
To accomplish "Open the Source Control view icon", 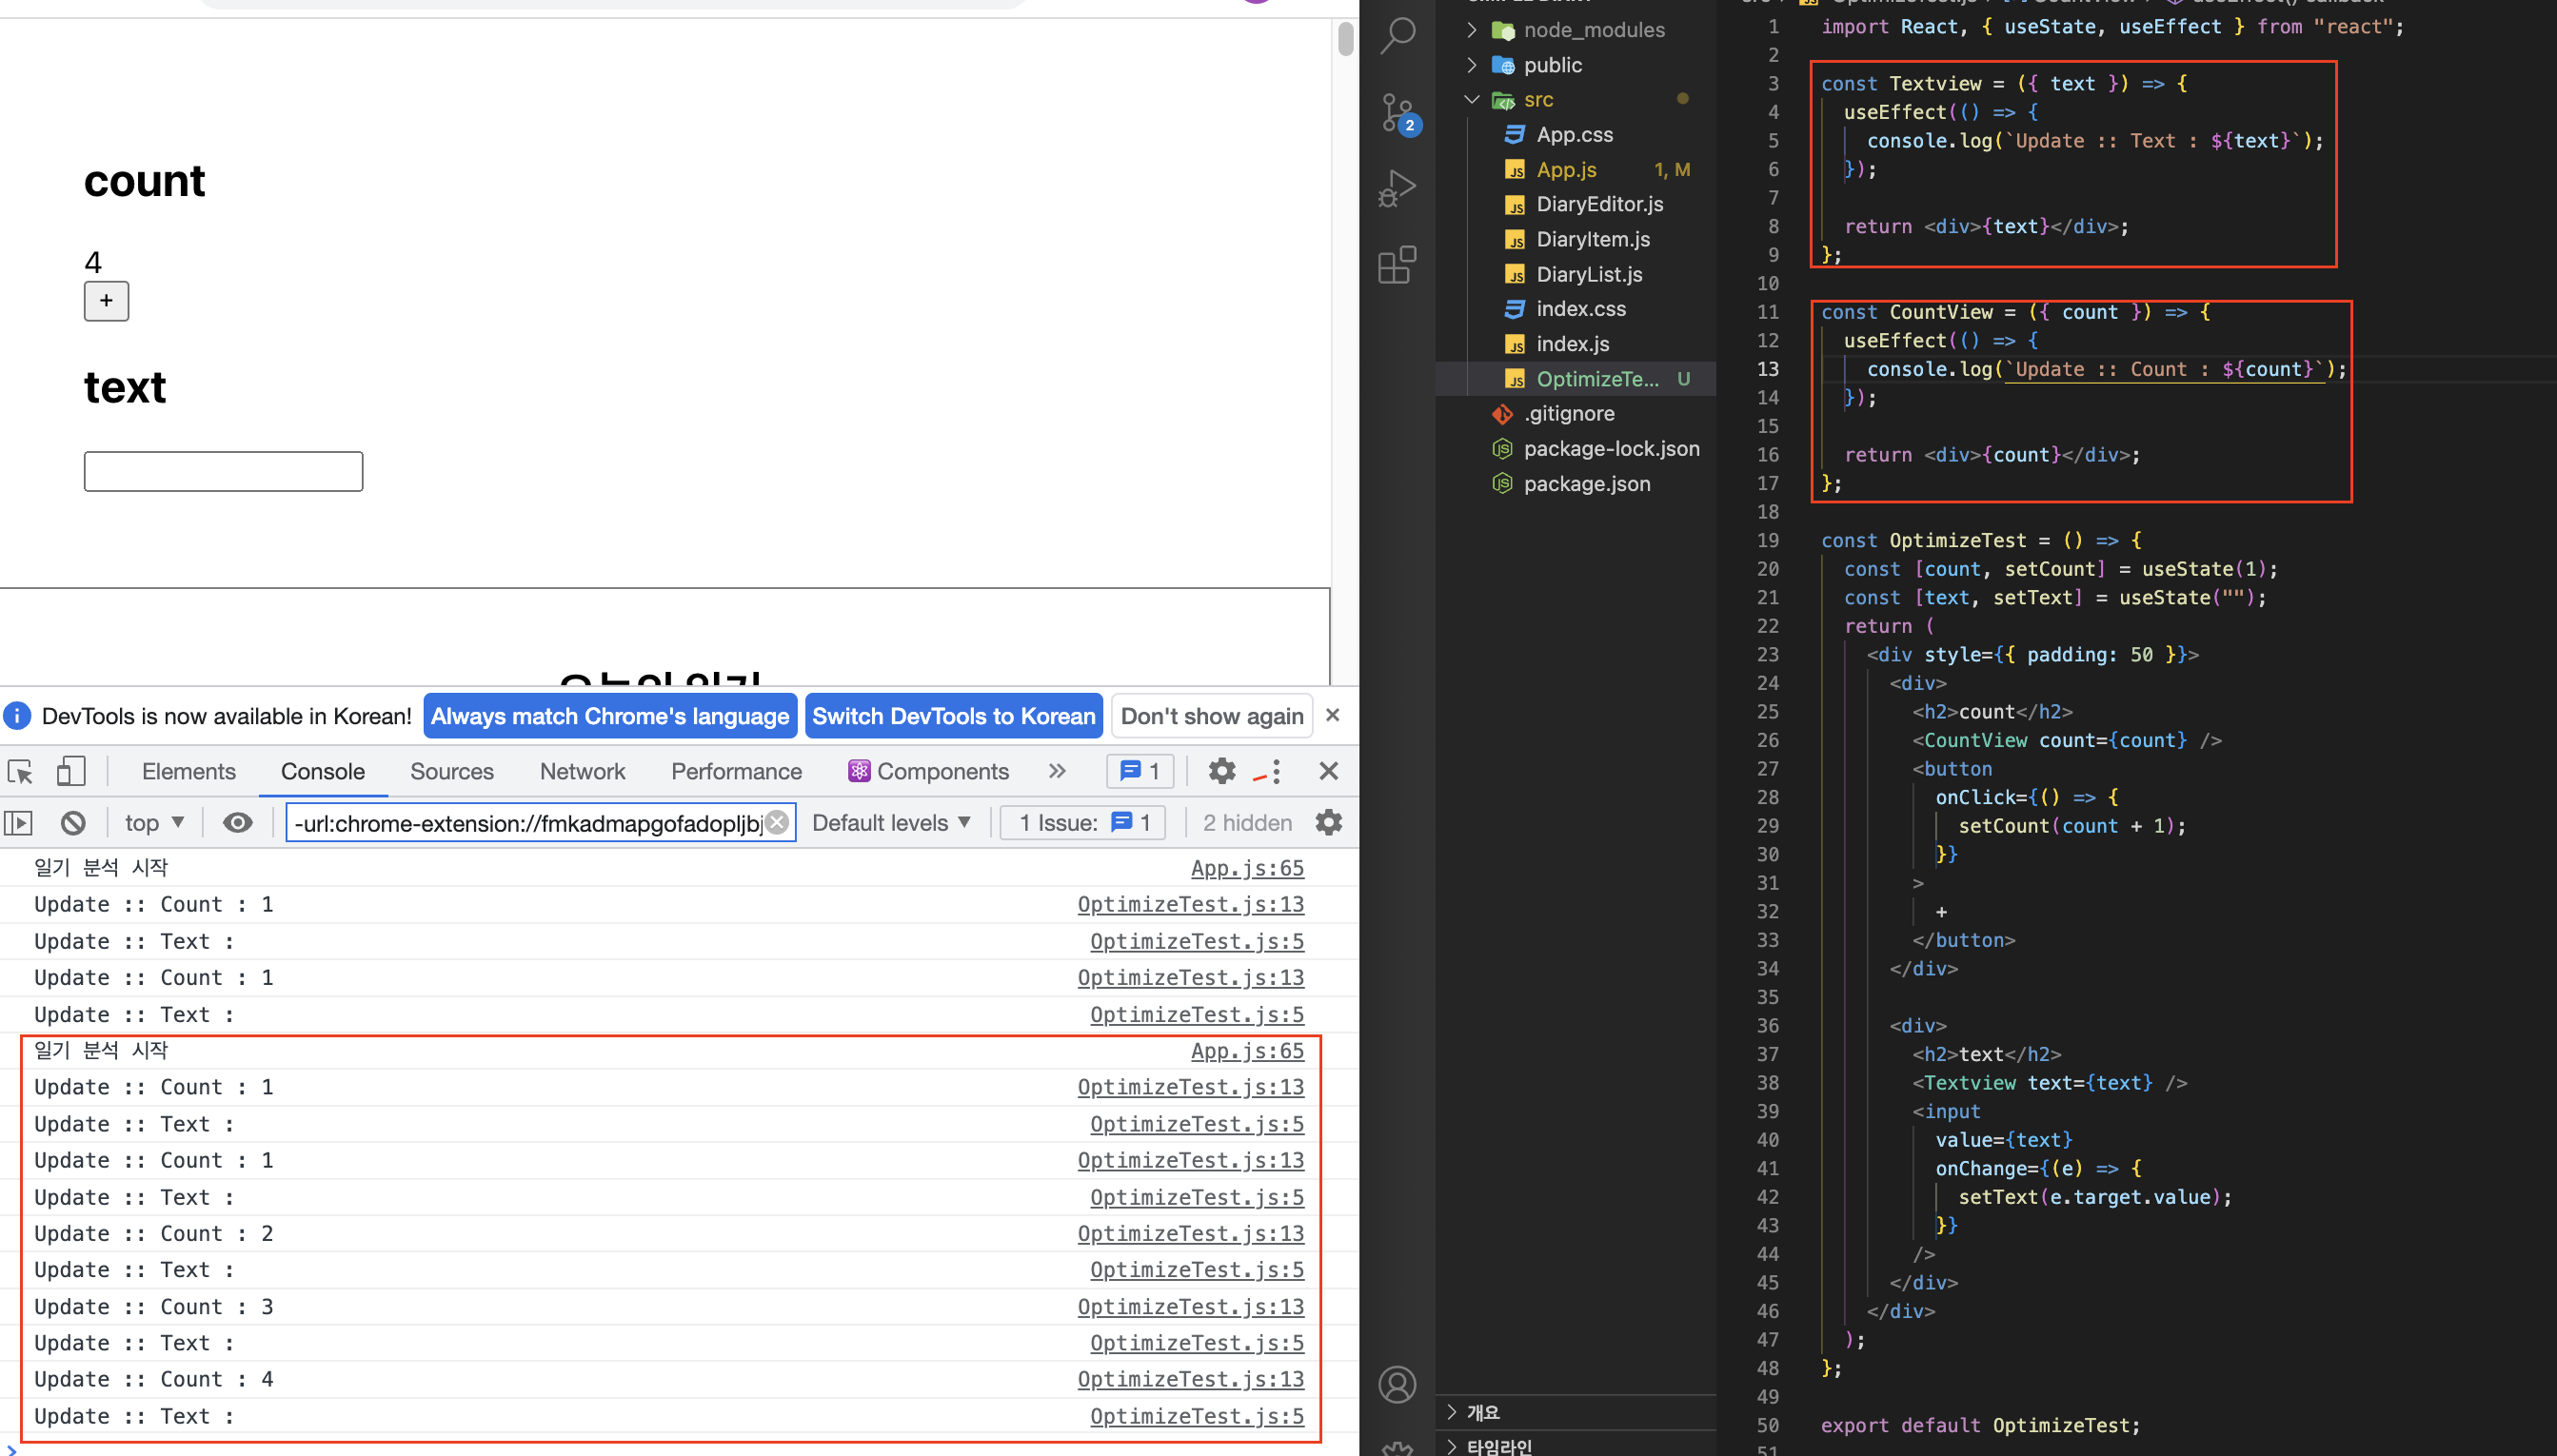I will (1397, 112).
